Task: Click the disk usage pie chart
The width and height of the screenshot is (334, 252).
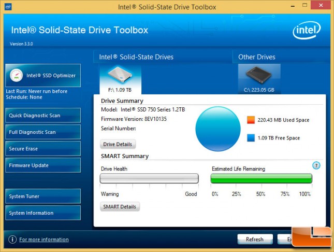Action: [x=218, y=129]
